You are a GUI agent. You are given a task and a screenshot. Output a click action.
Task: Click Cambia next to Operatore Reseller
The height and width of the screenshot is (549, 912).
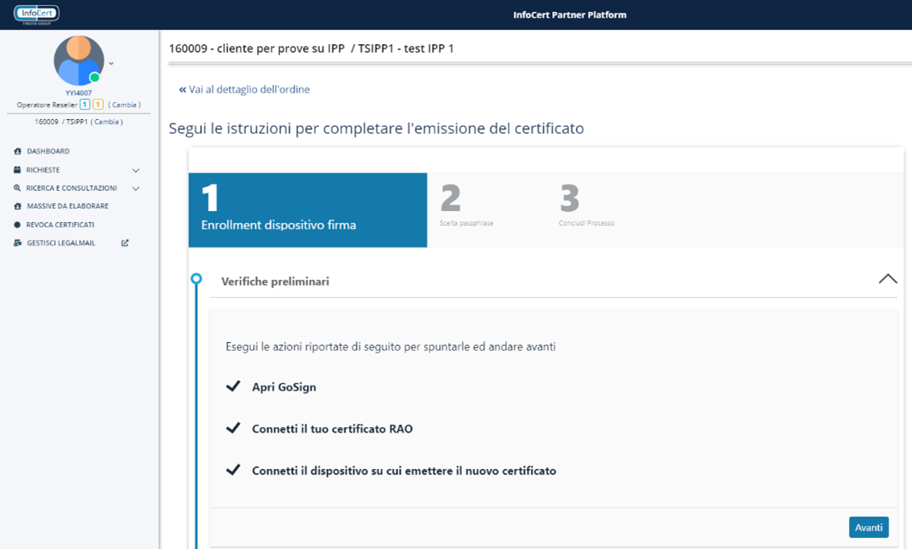(x=124, y=105)
